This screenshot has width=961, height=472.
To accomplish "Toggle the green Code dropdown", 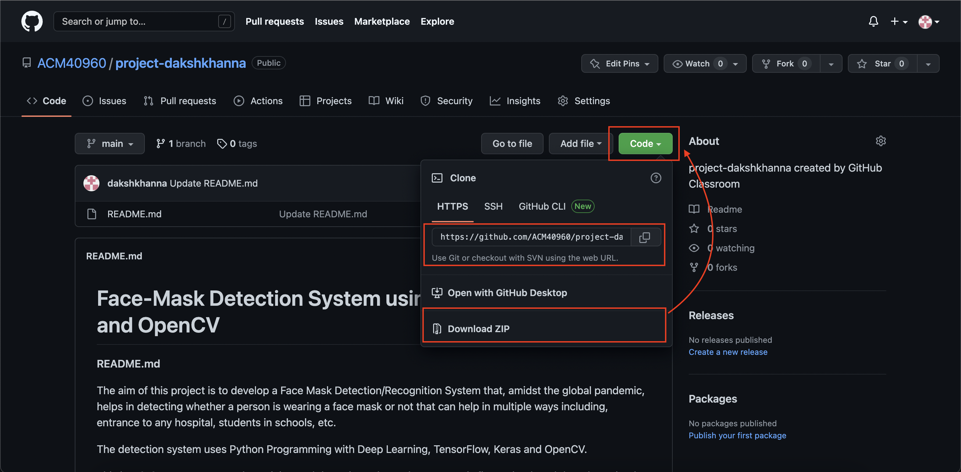I will [x=645, y=144].
